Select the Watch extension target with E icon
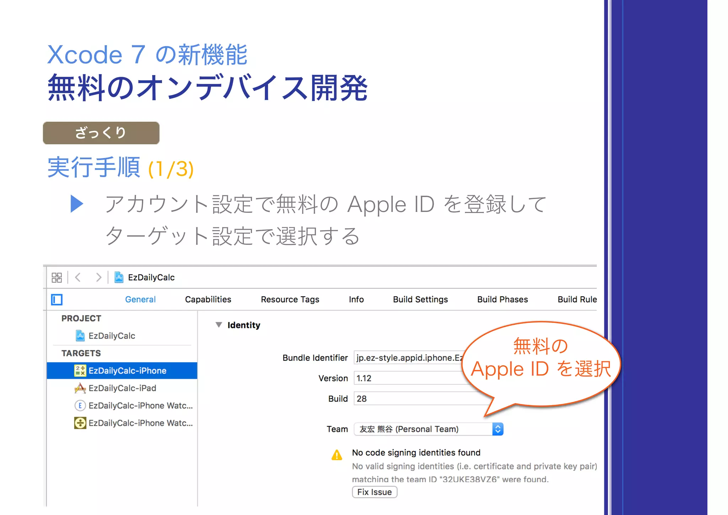Viewport: 728px width, 515px height. click(122, 405)
